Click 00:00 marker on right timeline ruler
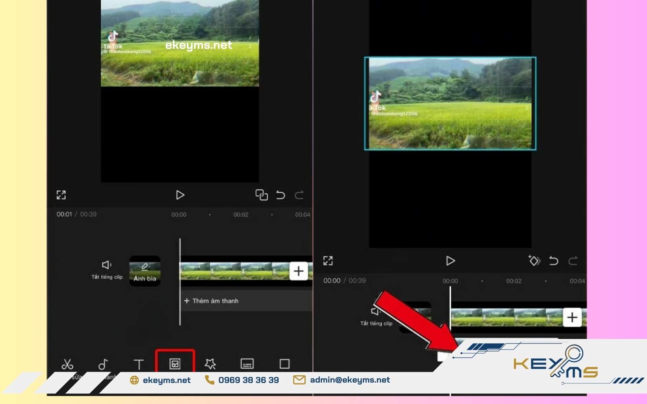 coord(450,281)
